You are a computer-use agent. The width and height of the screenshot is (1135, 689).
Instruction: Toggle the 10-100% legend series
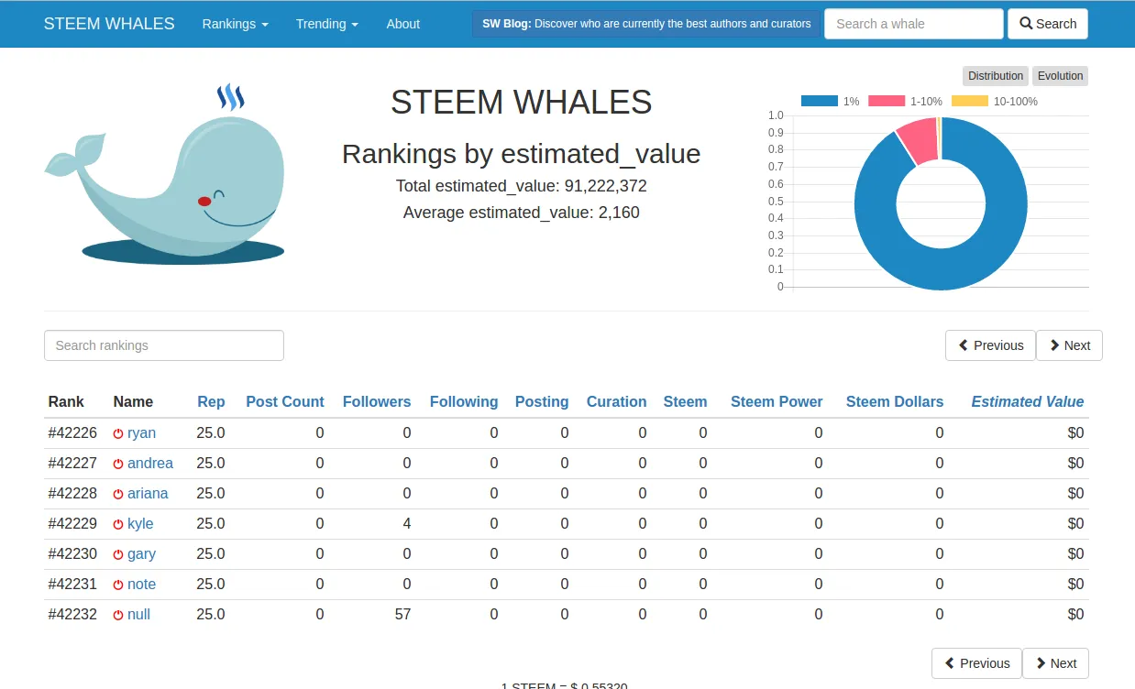(994, 102)
